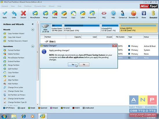Click the sidebar scrollbar down arrow
159x119 pixels.
pyautogui.click(x=38, y=105)
